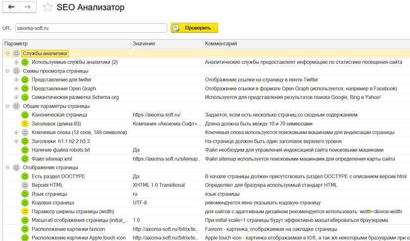Click gray smiley of Ключевые слова row
410x241 pixels.
click(x=25, y=132)
